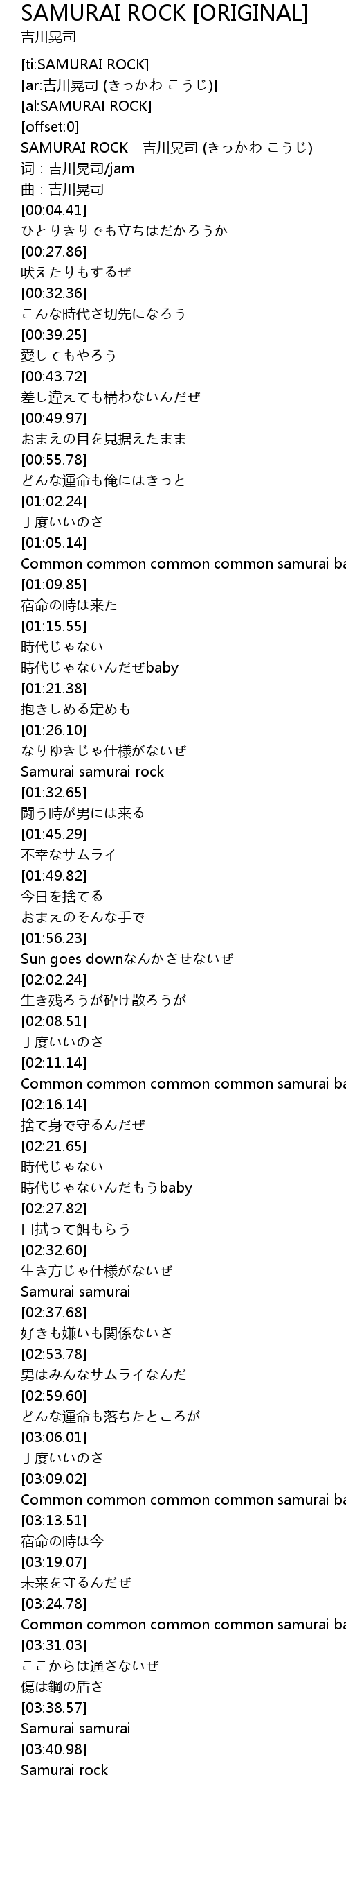Click lyric 男はみんなサムライなんだ
The height and width of the screenshot is (1879, 346).
coord(103,1374)
